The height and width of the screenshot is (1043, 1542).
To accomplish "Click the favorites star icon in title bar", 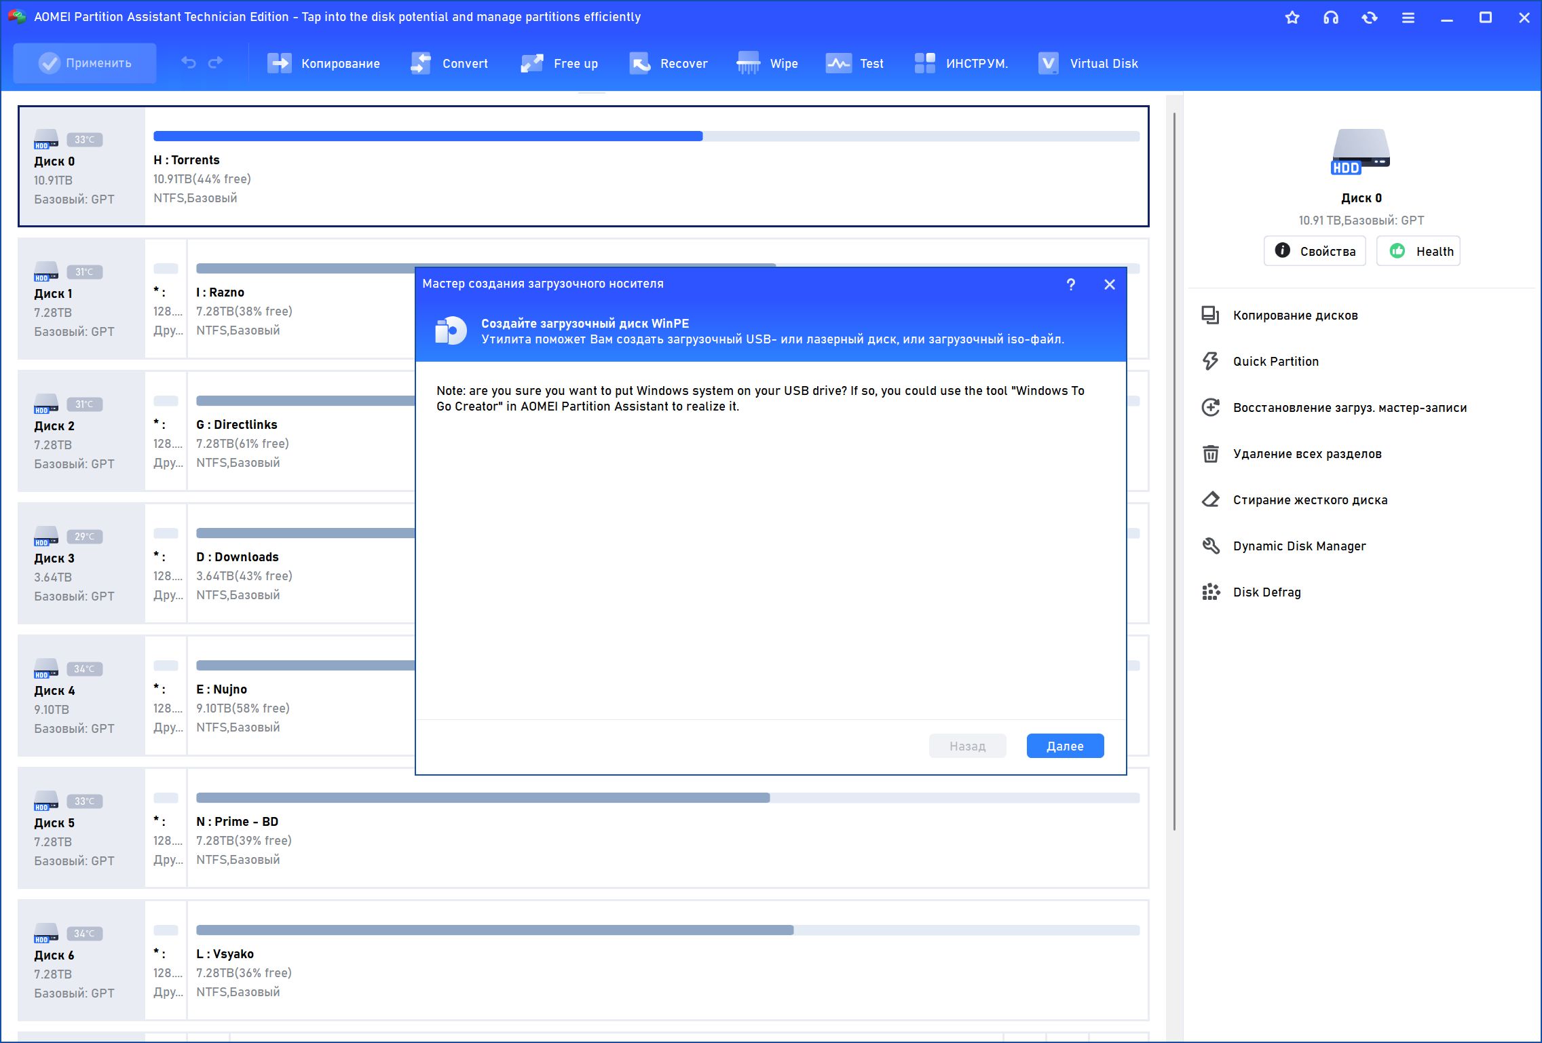I will coord(1292,18).
